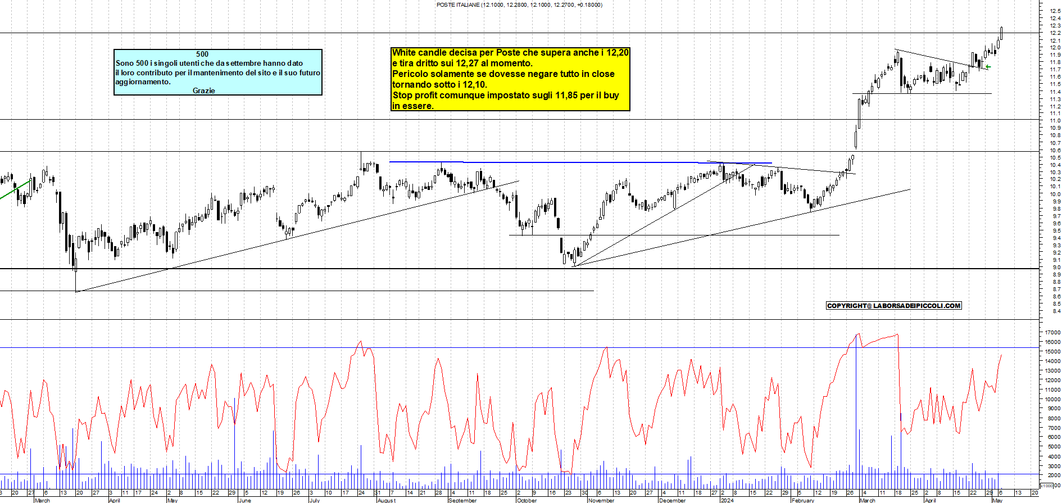The image size is (1062, 503).
Task: Select the 9.0 price axis label
Action: point(1056,267)
